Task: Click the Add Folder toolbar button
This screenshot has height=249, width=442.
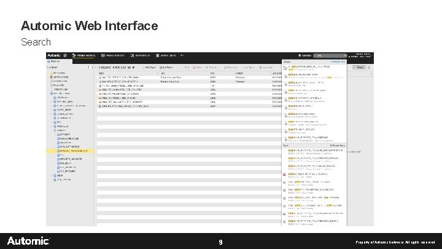Action: pos(166,68)
